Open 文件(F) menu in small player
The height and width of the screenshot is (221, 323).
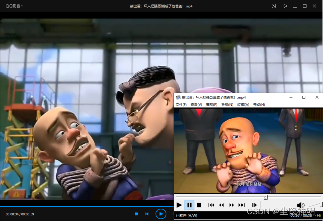tap(181, 105)
